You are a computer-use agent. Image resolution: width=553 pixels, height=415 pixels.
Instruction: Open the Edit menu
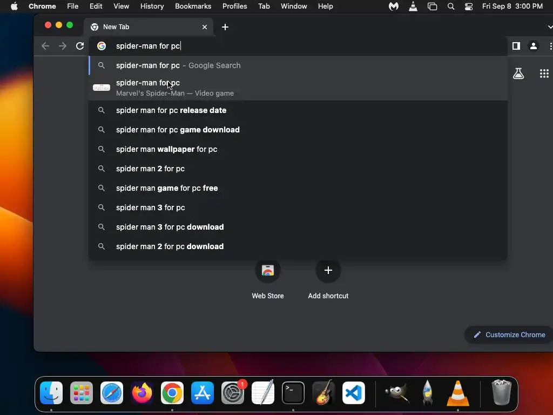point(96,6)
